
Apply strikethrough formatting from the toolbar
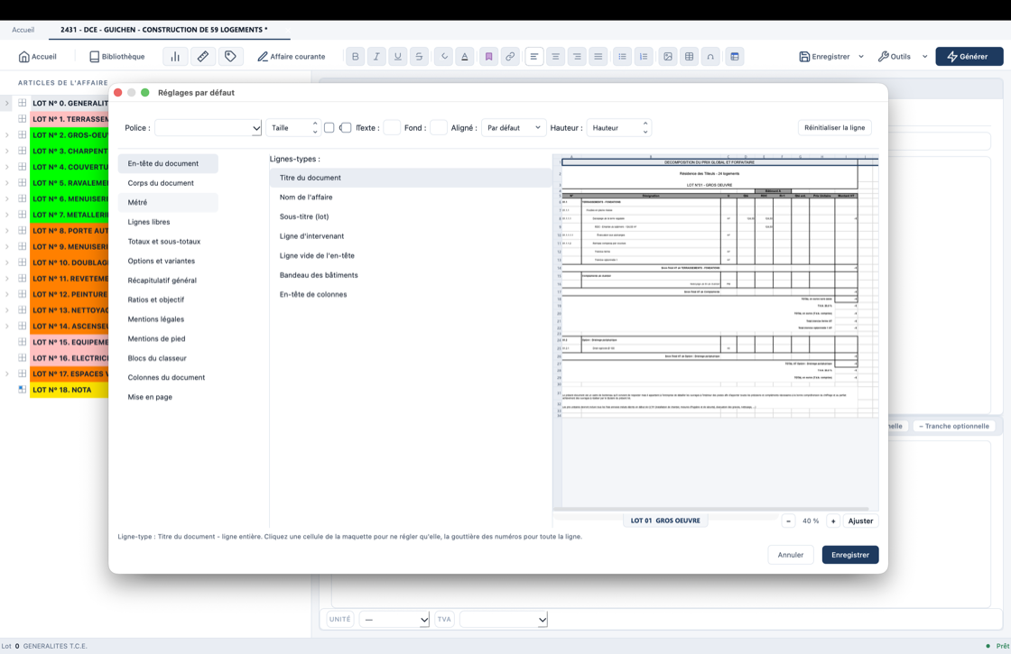coord(419,57)
